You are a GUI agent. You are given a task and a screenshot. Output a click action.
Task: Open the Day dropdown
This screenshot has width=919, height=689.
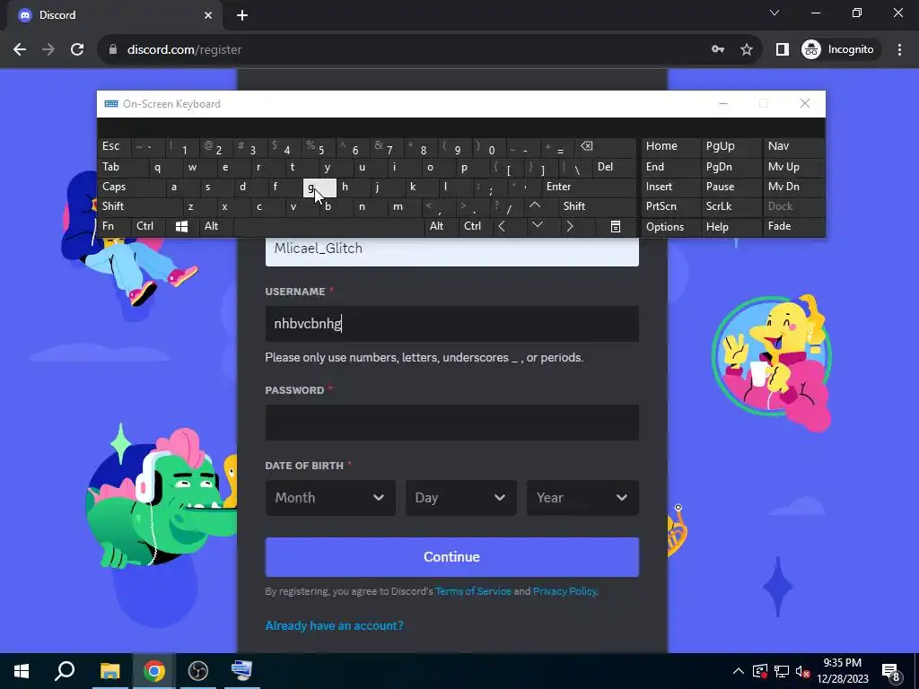point(460,498)
